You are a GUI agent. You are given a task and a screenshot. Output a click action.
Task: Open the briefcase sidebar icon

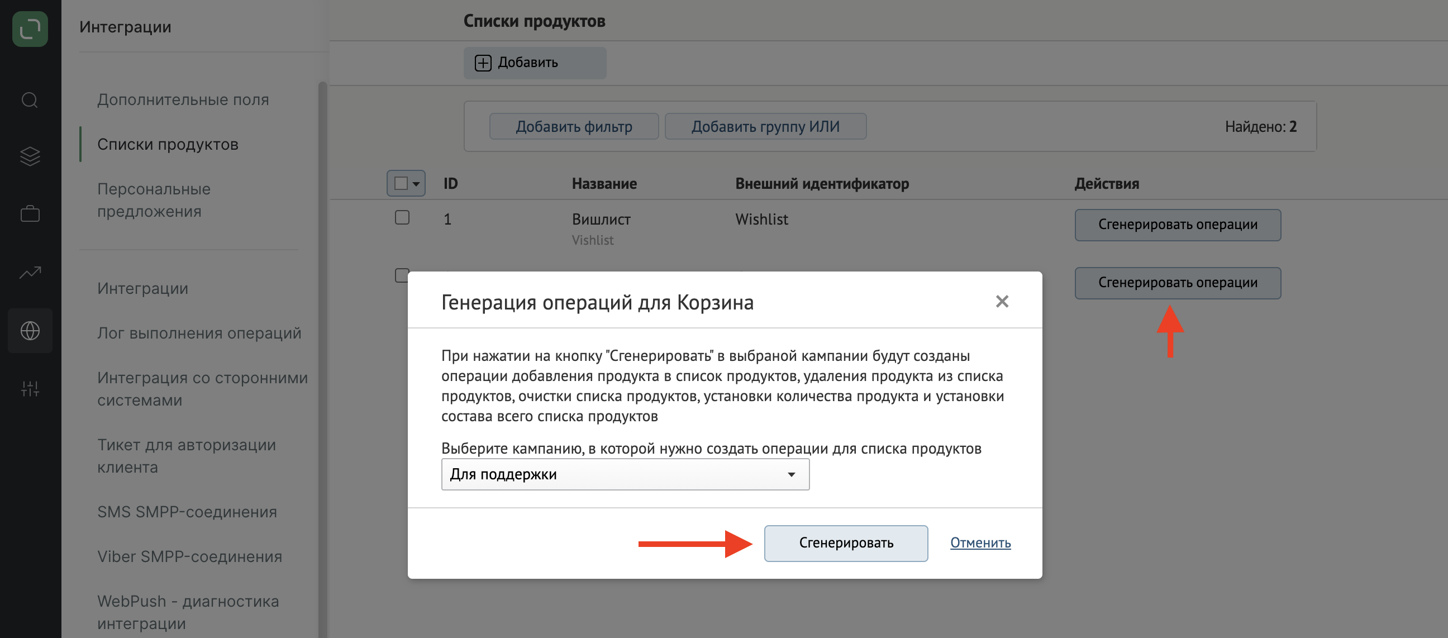[x=30, y=213]
